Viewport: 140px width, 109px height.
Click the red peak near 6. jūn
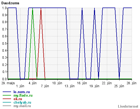(41, 8)
